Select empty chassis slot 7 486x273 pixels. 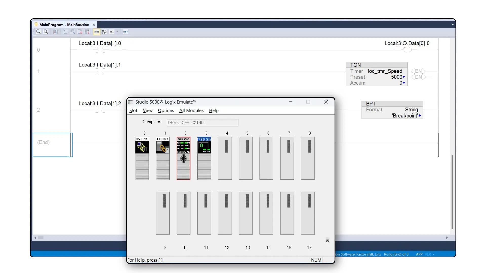click(x=287, y=158)
